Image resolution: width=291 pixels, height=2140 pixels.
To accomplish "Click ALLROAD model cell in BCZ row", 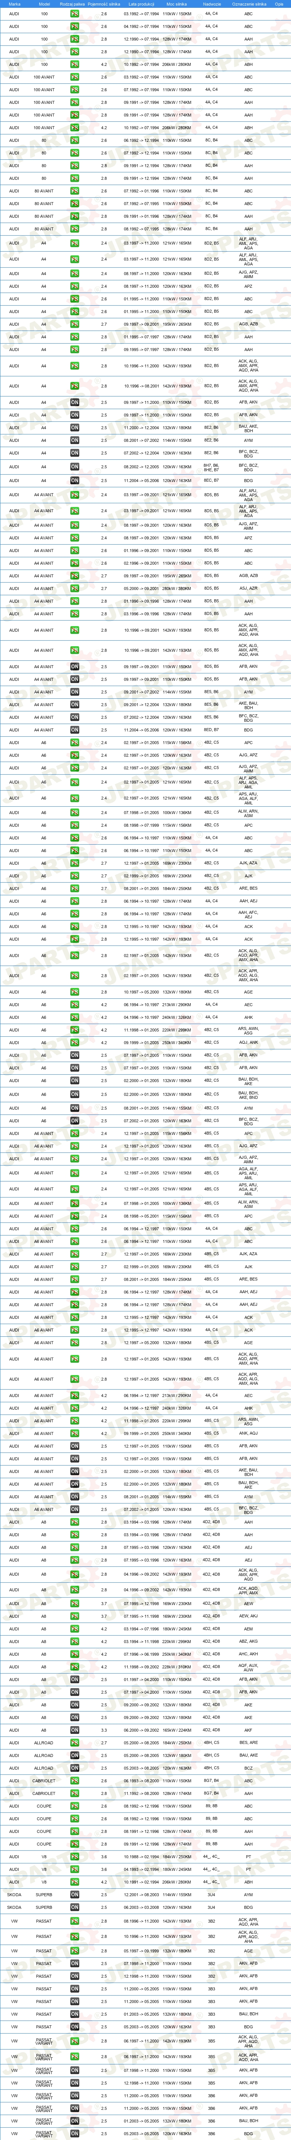I will pos(44,1768).
